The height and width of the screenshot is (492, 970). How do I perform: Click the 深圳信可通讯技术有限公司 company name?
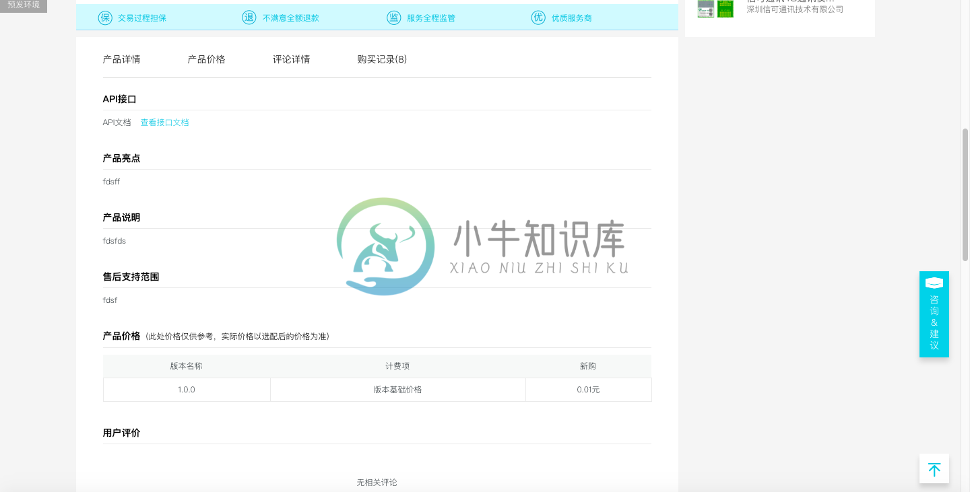(795, 9)
